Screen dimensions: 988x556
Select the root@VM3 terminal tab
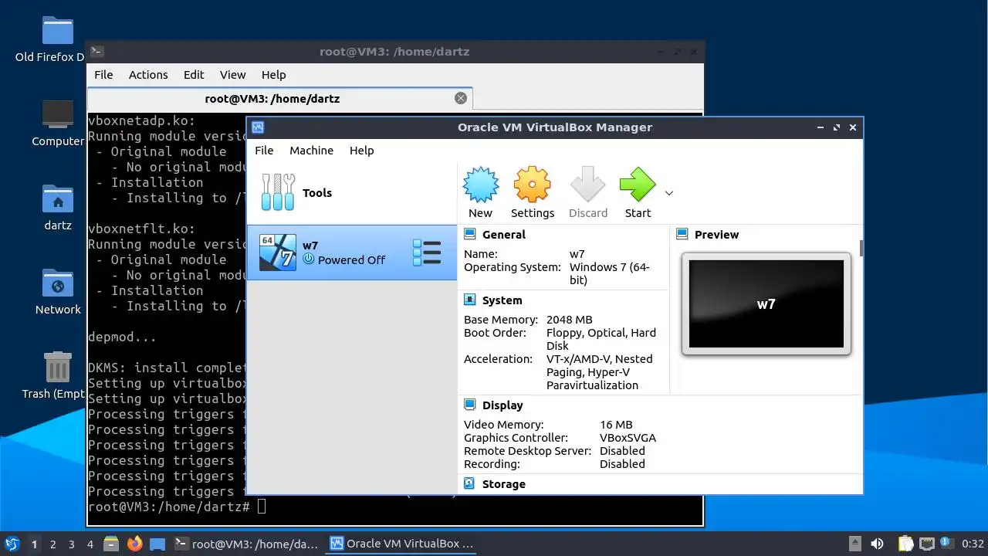(x=272, y=99)
